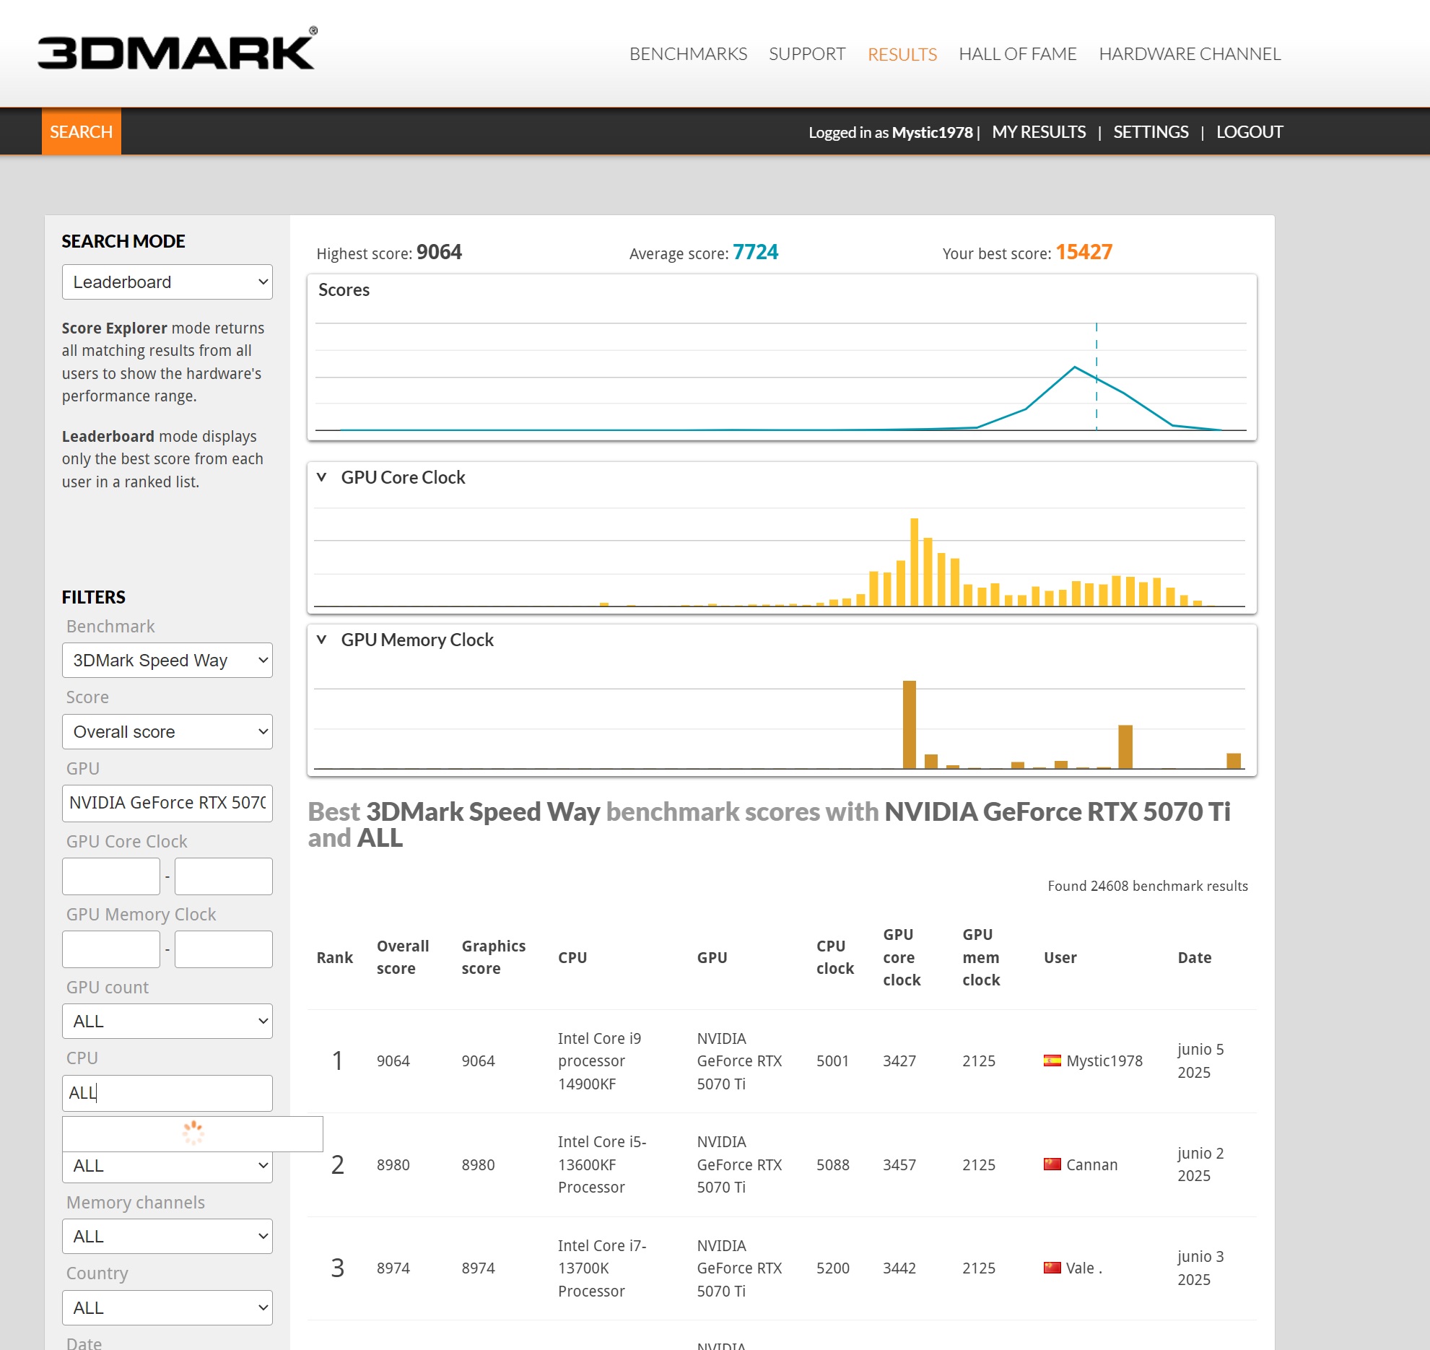
Task: Click the Rank column header
Action: coord(335,957)
